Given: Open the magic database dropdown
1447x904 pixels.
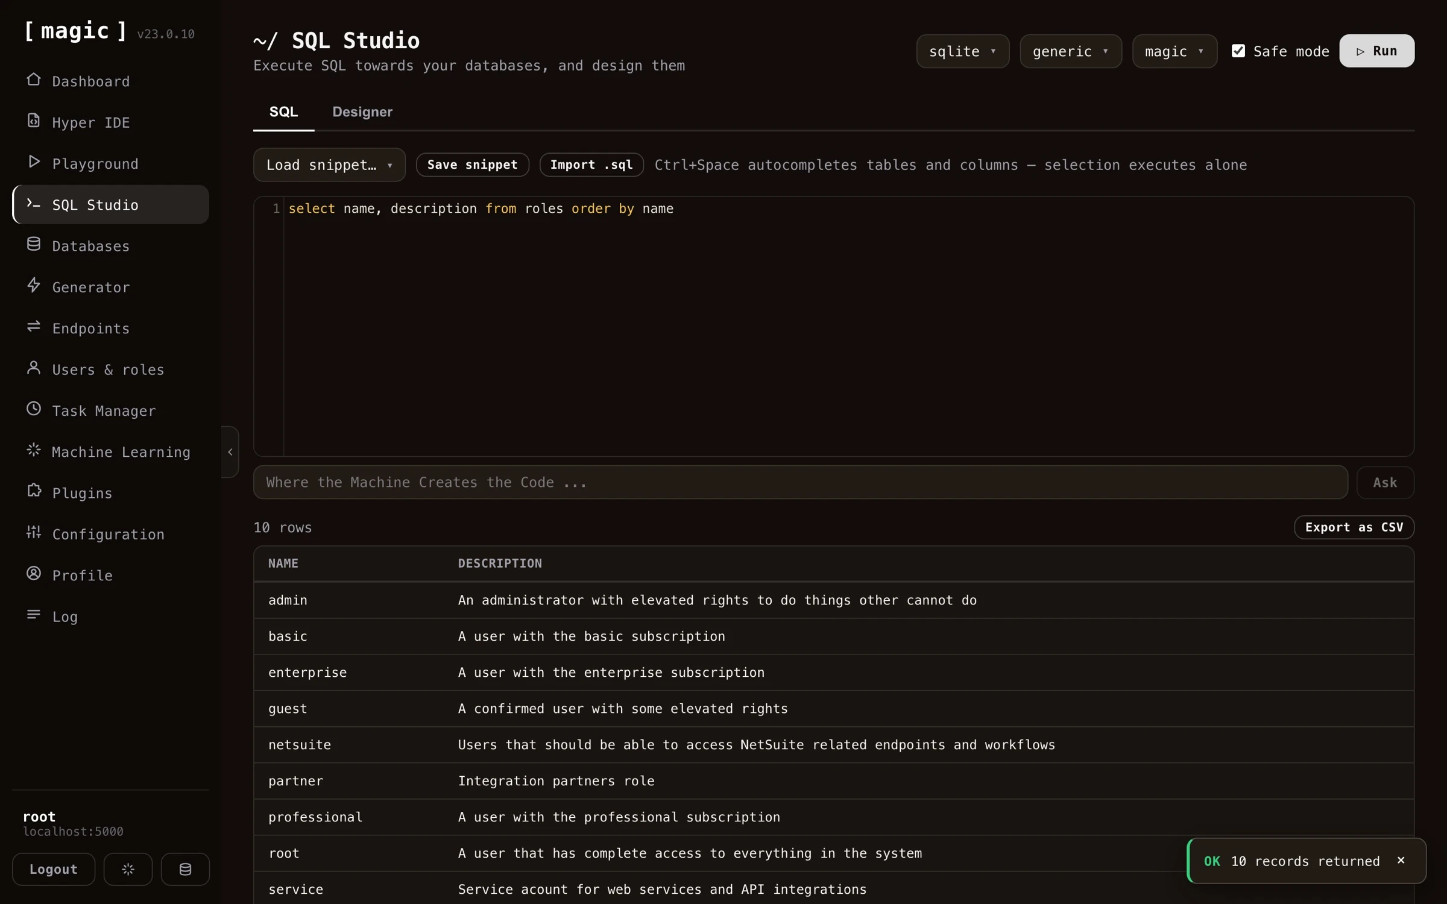Looking at the screenshot, I should (x=1174, y=51).
